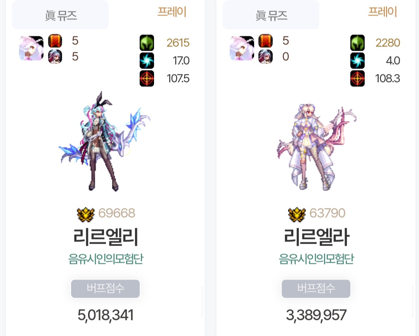The width and height of the screenshot is (419, 336).
Task: Click the 리르엘라 character sprite in white dress
Action: [x=317, y=146]
